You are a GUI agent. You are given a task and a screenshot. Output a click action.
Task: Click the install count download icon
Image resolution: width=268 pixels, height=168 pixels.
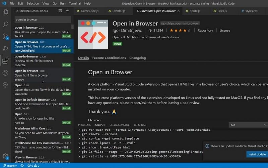[x=150, y=31]
